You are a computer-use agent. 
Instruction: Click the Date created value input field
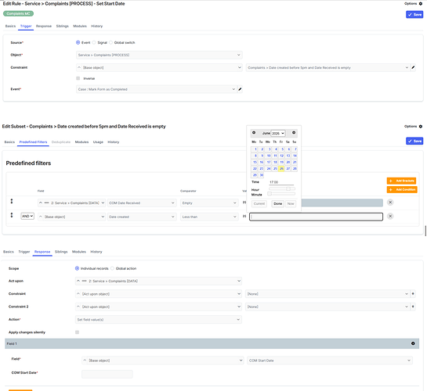[x=316, y=217]
